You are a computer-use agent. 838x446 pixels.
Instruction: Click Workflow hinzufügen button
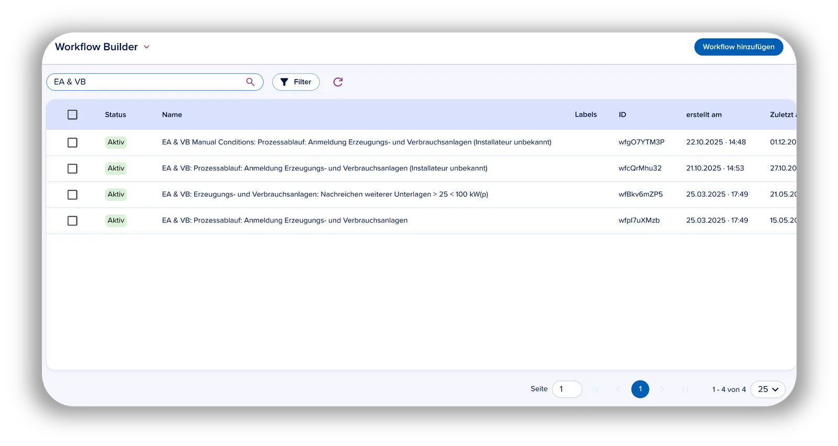(x=738, y=47)
